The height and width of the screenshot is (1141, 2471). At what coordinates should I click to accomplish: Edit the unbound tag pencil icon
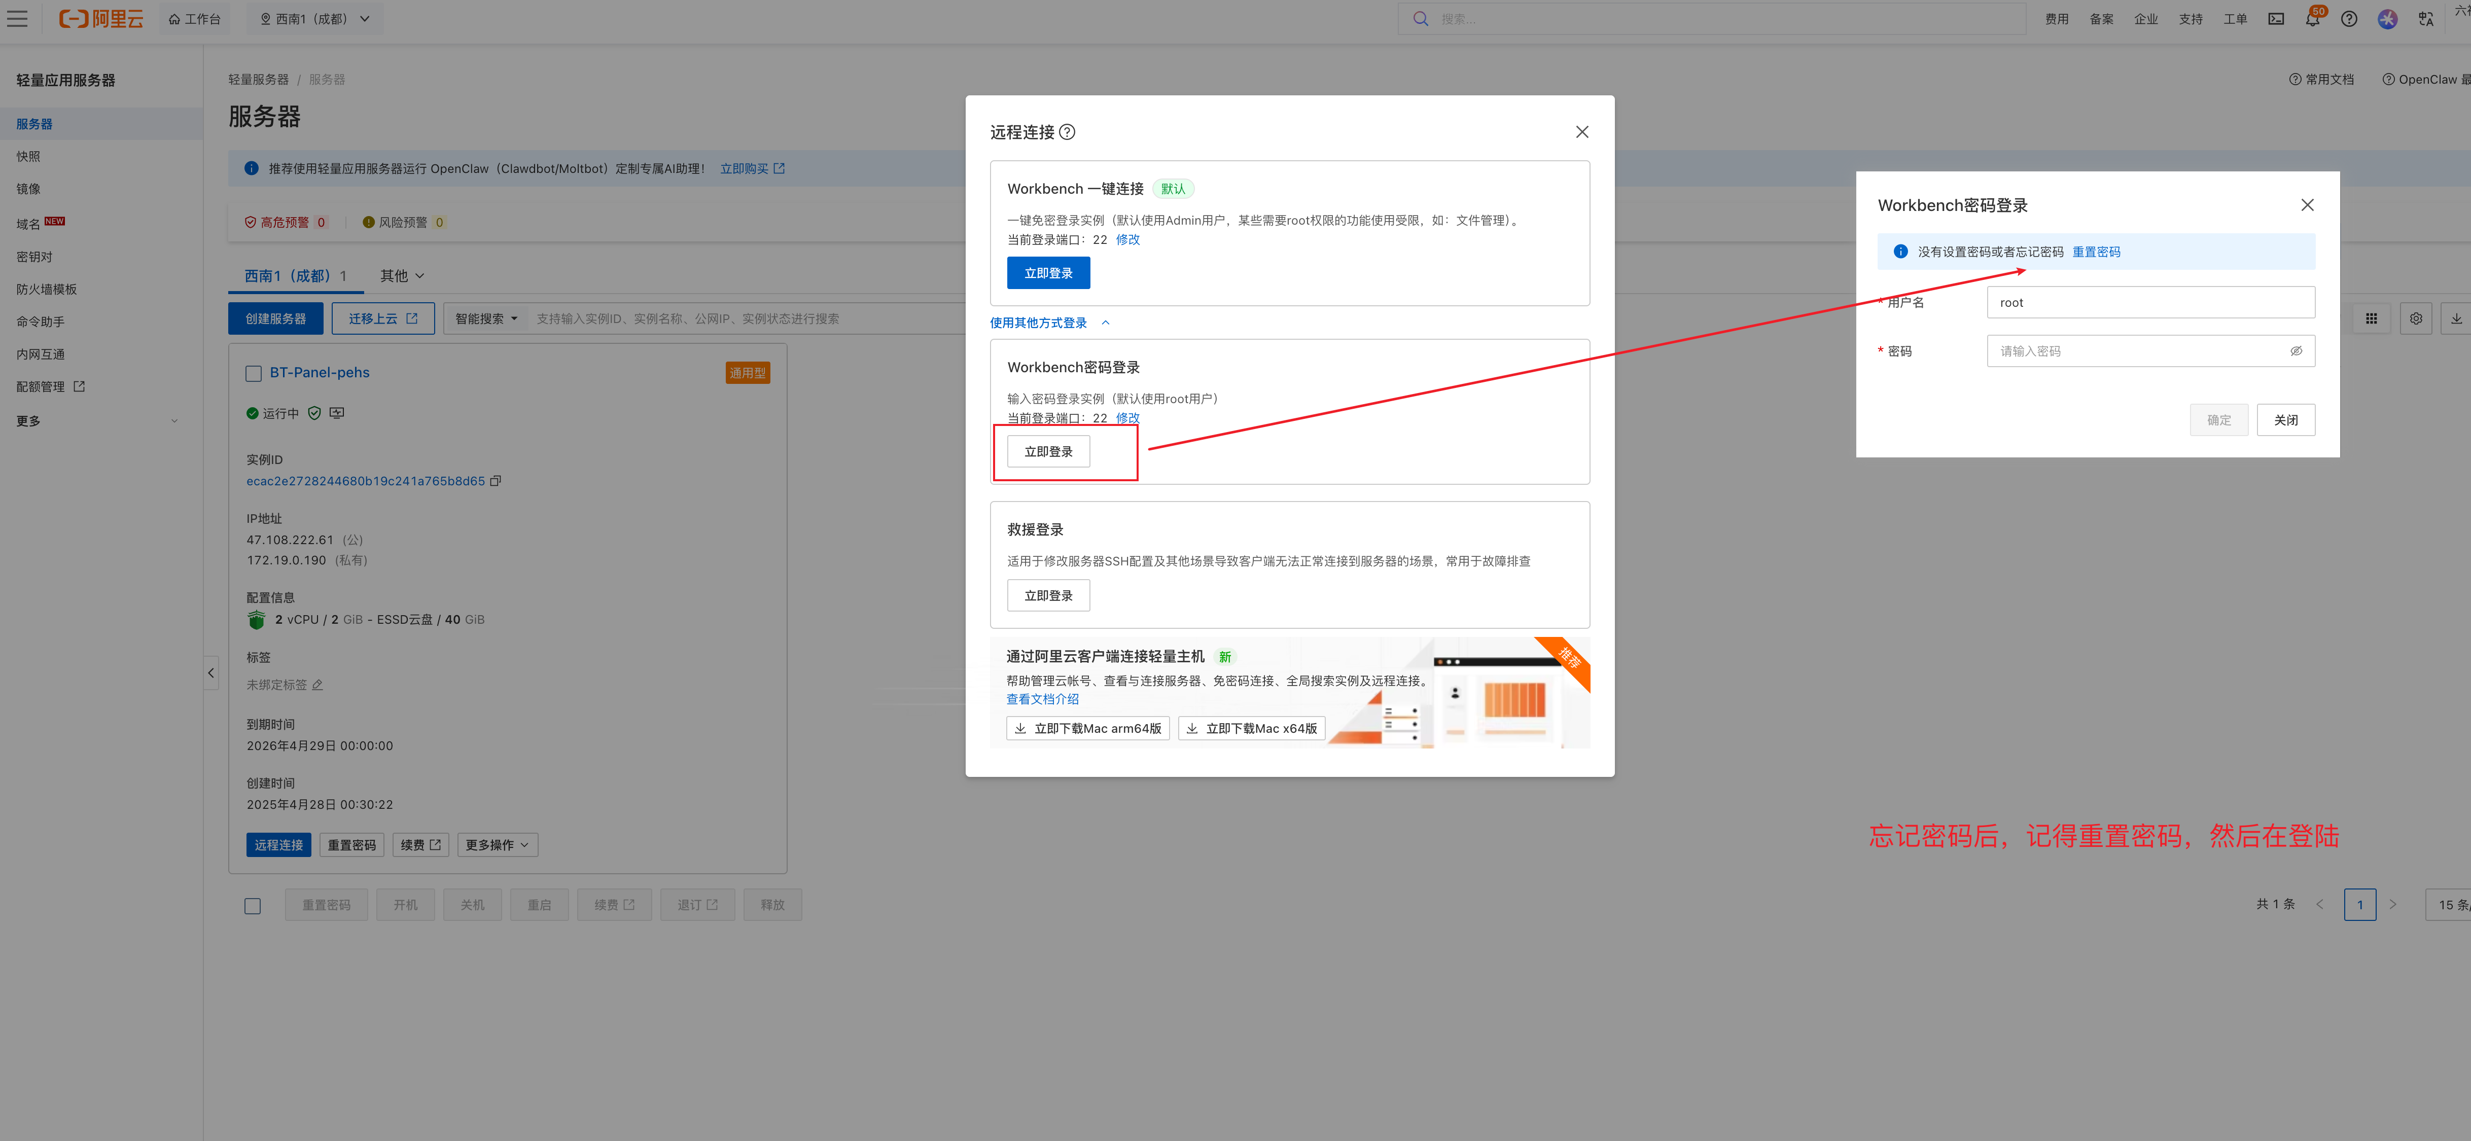coord(317,685)
